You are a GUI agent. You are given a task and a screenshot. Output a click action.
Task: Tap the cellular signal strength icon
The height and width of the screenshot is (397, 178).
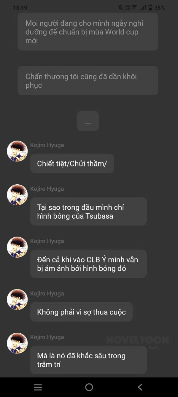click(x=143, y=8)
